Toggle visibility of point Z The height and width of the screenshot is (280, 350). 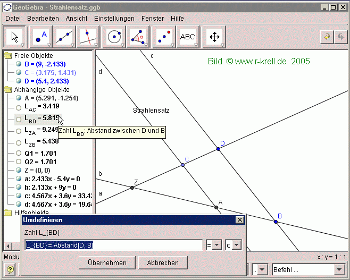tap(19, 170)
